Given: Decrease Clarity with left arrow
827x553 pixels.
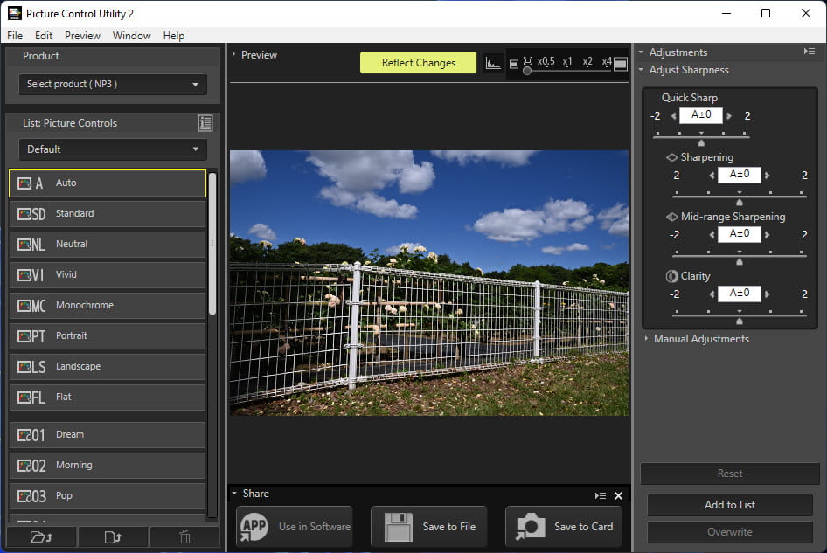Looking at the screenshot, I should tap(712, 294).
